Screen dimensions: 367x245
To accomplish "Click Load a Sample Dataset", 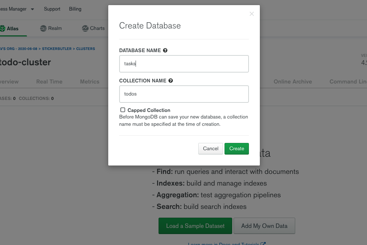I will (x=195, y=226).
